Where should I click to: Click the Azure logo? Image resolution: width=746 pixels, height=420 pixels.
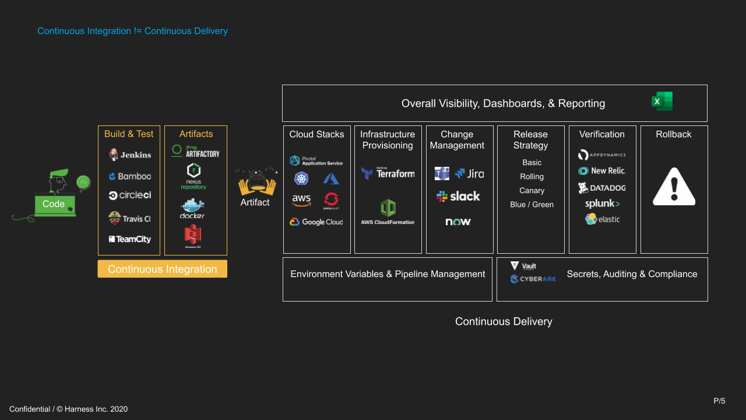click(x=331, y=178)
